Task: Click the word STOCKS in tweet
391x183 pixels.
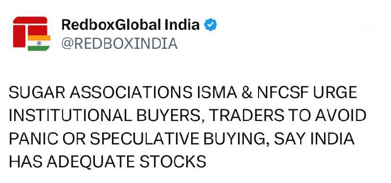Action: [173, 162]
